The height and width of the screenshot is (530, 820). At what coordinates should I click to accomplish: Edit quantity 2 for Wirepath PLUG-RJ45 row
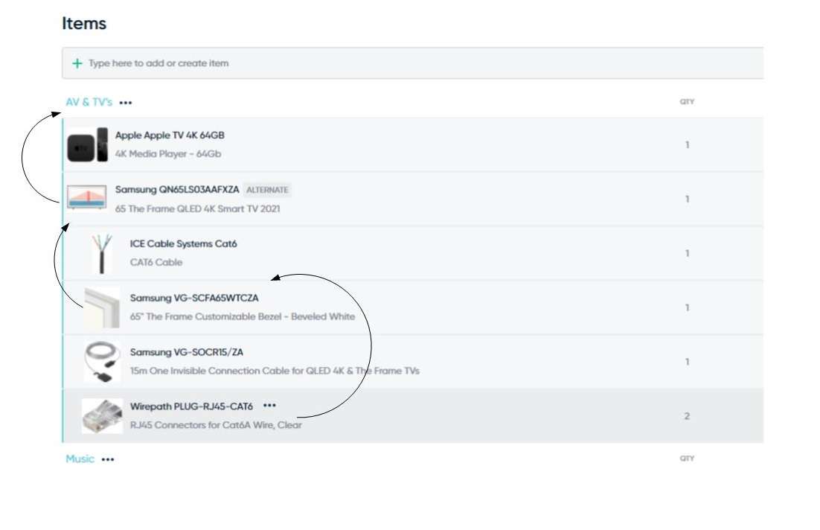point(687,416)
